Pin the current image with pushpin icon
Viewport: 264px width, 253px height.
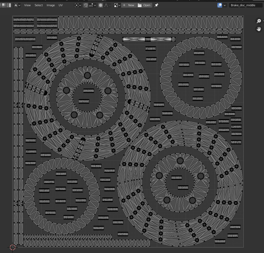[x=156, y=5]
